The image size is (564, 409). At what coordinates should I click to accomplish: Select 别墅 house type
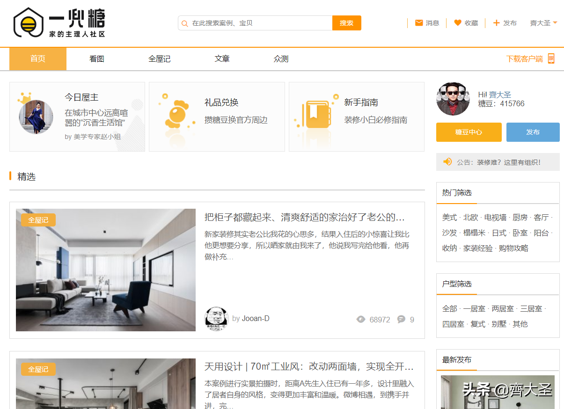tap(499, 324)
